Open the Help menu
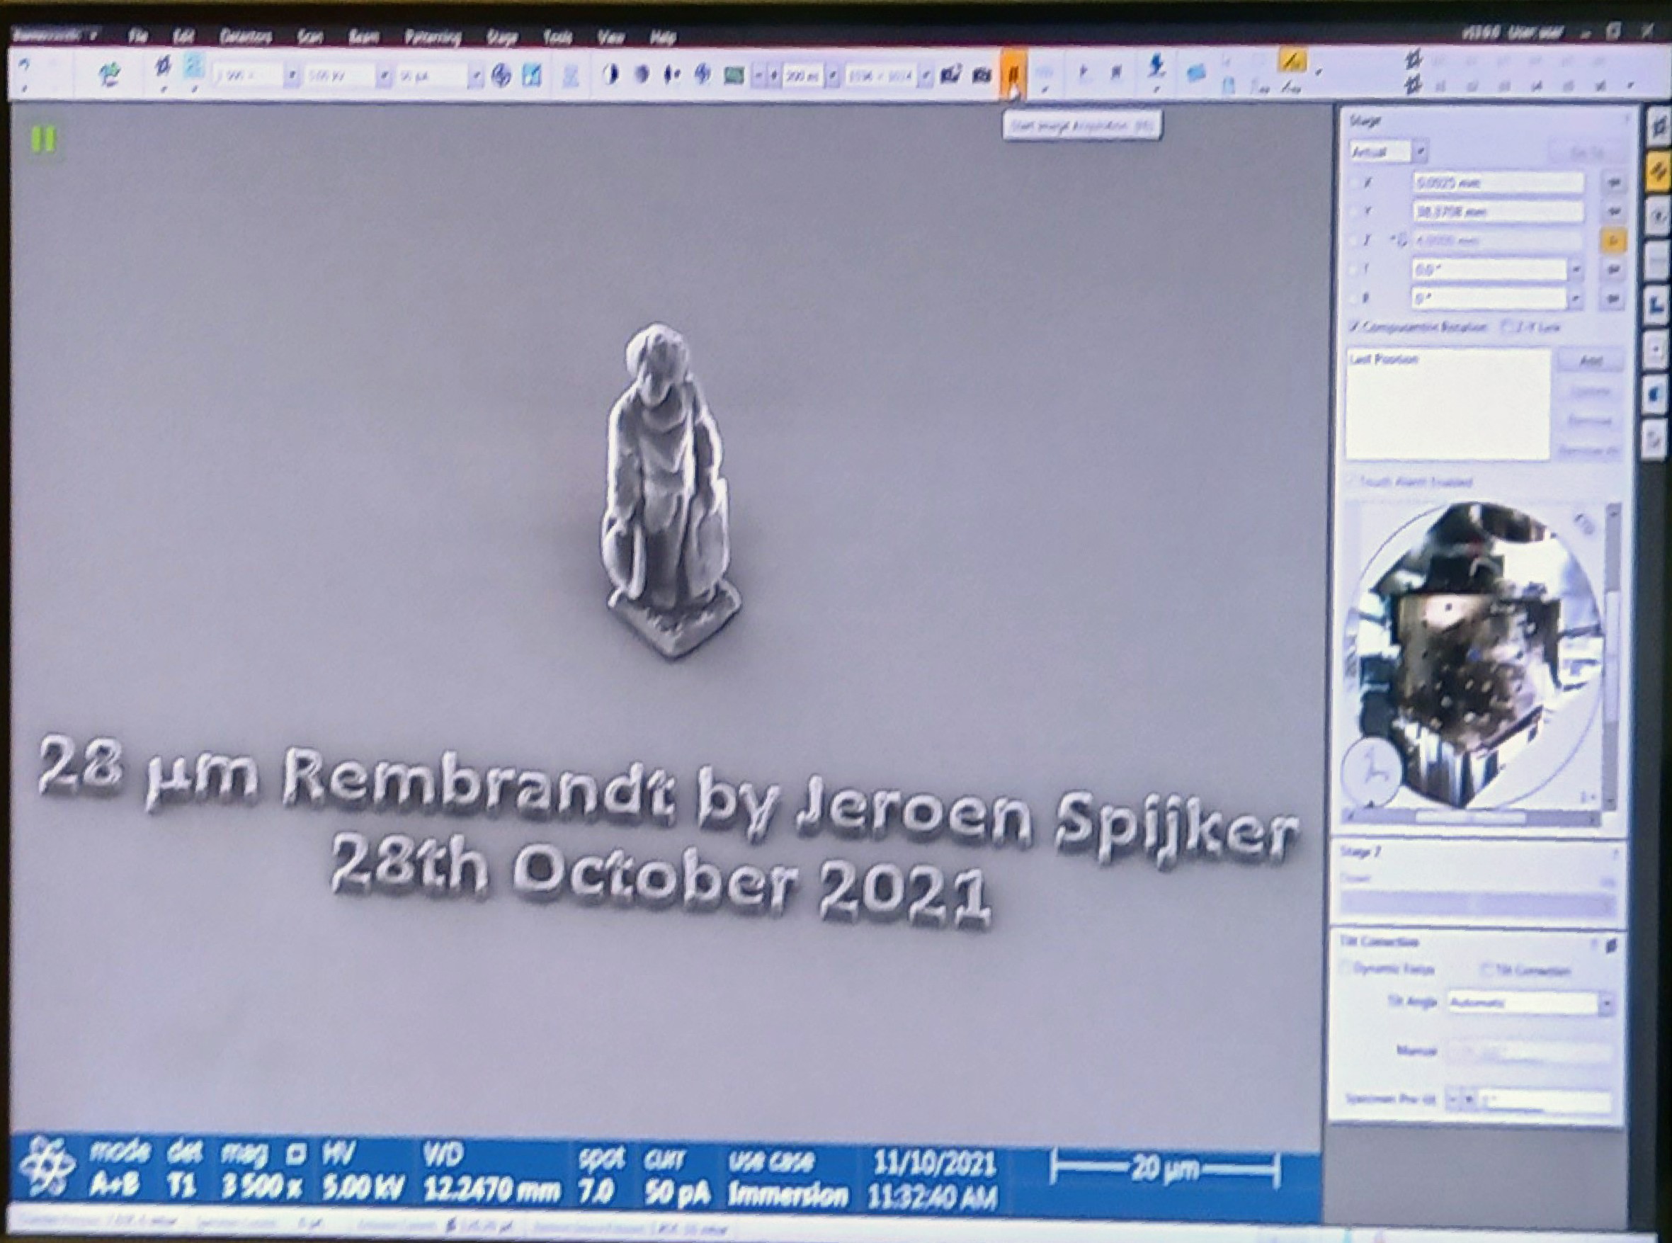Viewport: 1672px width, 1243px height. click(x=663, y=36)
